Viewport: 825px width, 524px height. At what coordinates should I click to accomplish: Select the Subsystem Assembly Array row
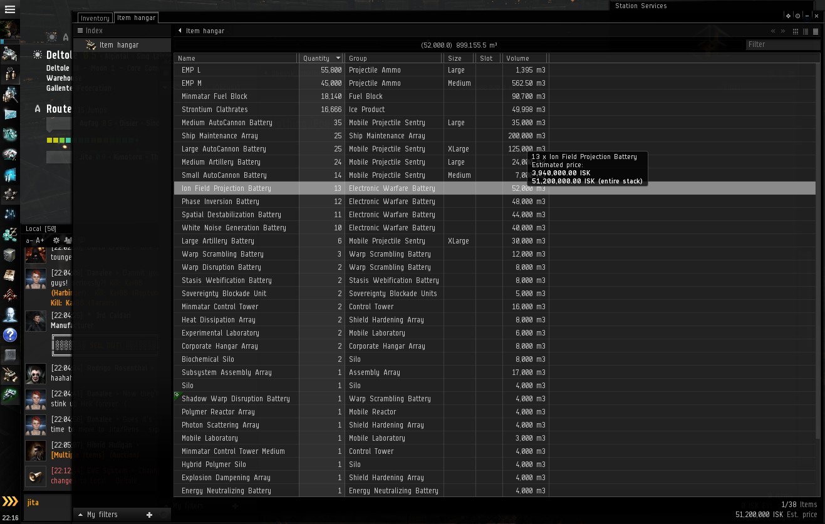pyautogui.click(x=495, y=372)
